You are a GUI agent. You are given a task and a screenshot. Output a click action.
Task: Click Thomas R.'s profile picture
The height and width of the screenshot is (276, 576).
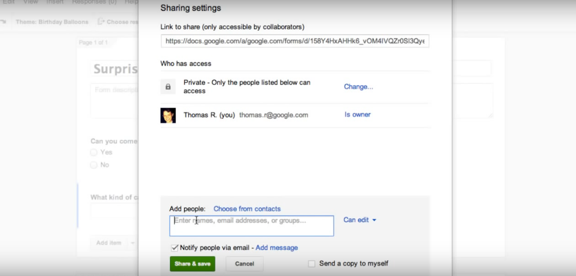point(168,115)
